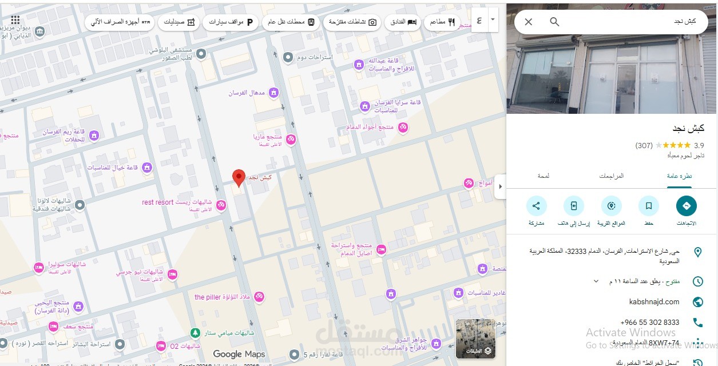Click the "منتجع أجواء الدمام" map marker
The width and height of the screenshot is (718, 366).
(403, 126)
